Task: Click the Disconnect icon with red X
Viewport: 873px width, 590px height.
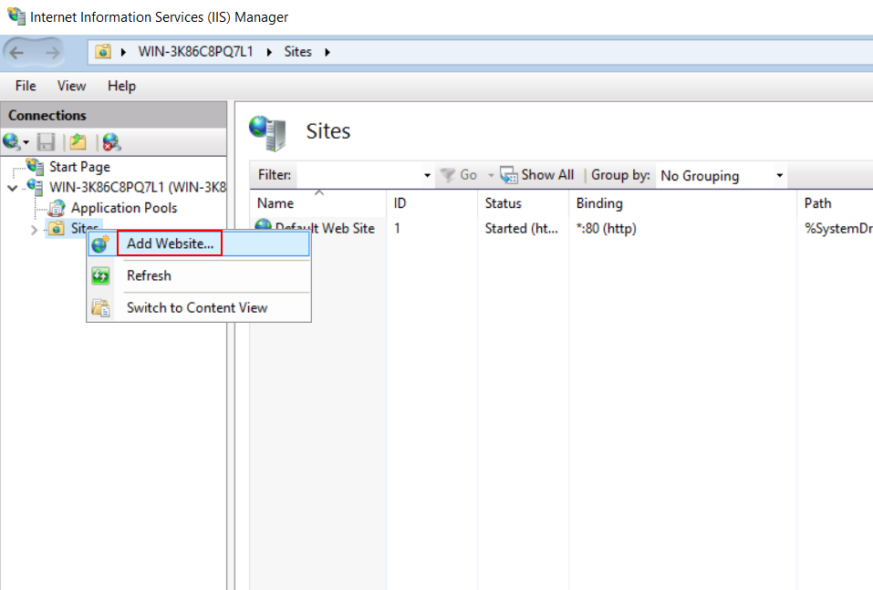Action: tap(111, 142)
